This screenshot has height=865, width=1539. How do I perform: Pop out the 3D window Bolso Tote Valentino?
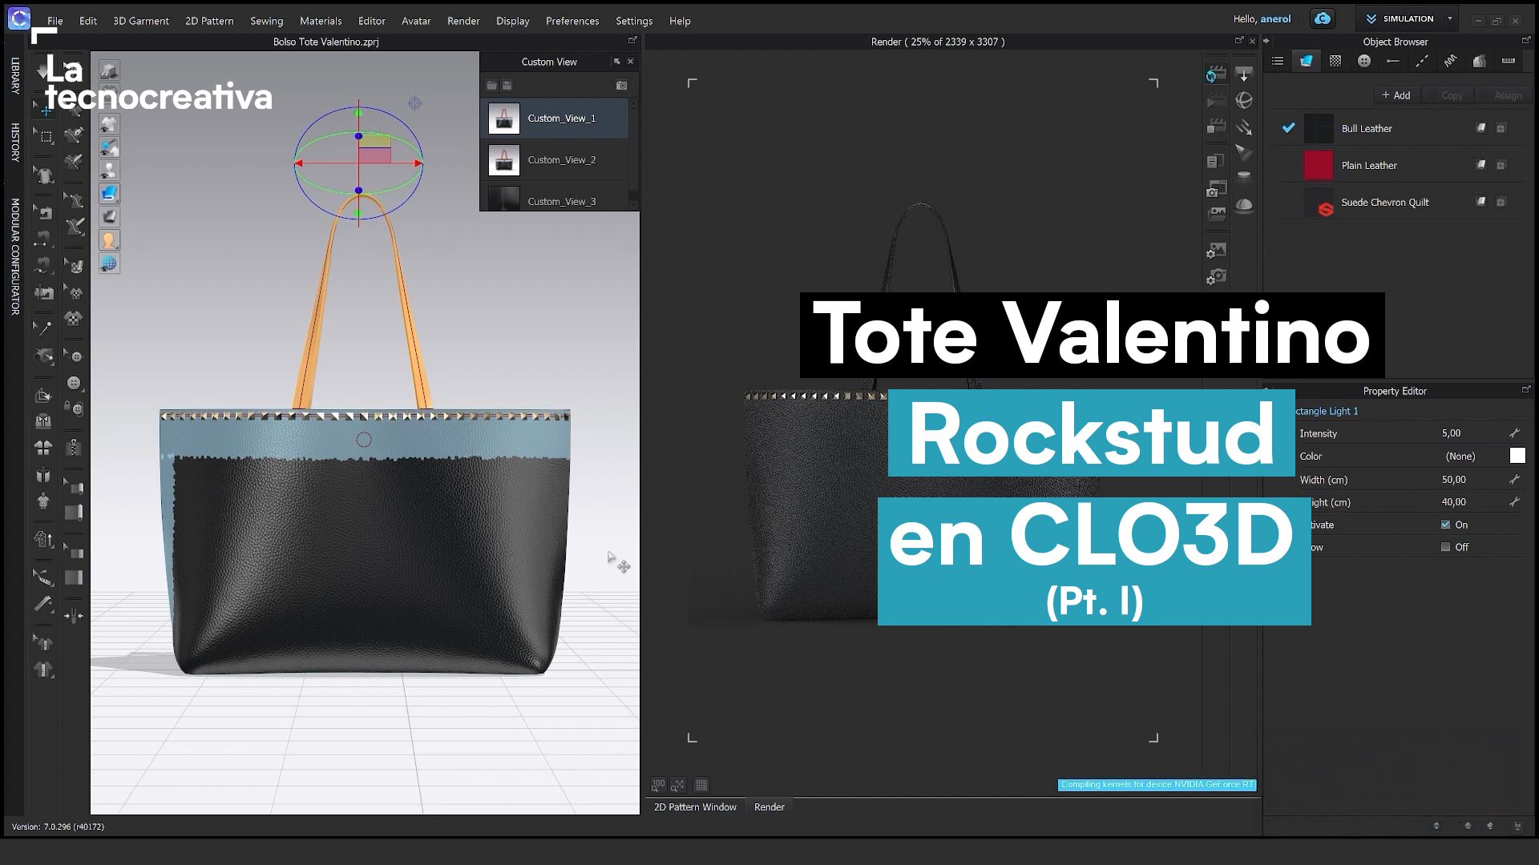click(x=632, y=40)
